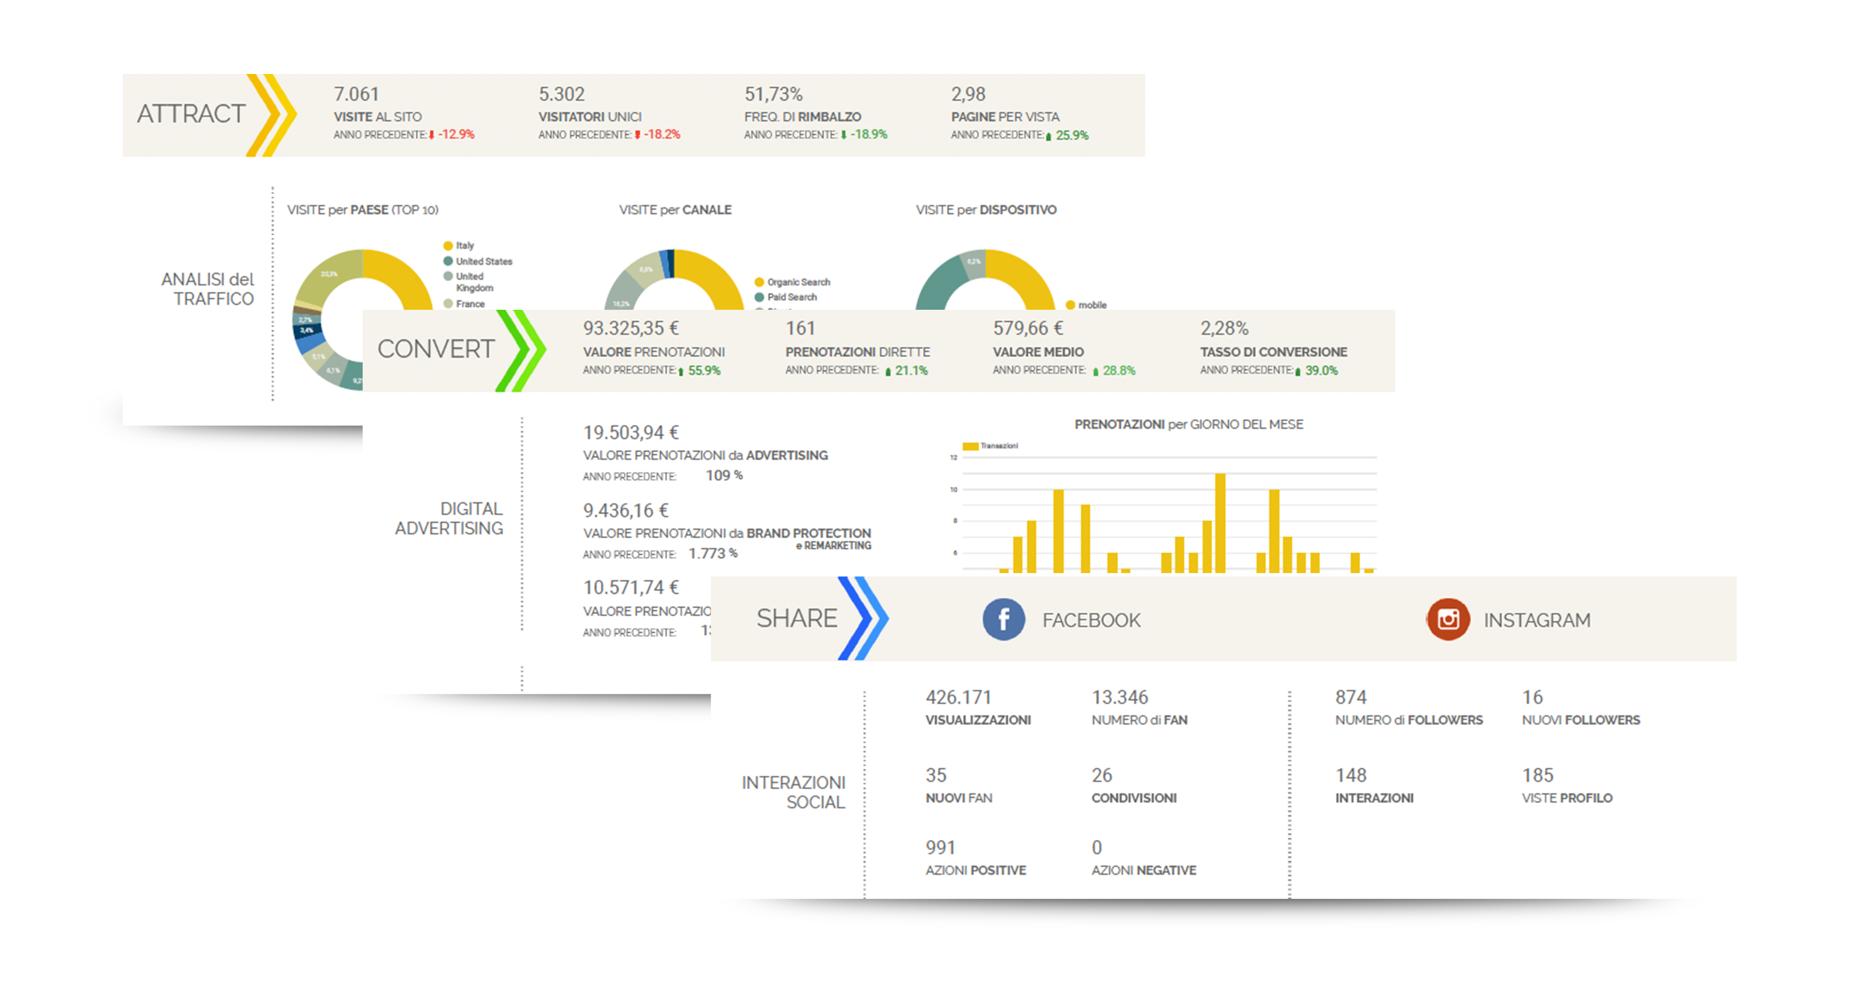
Task: Click the green arrow beside 21.1%
Action: click(888, 371)
